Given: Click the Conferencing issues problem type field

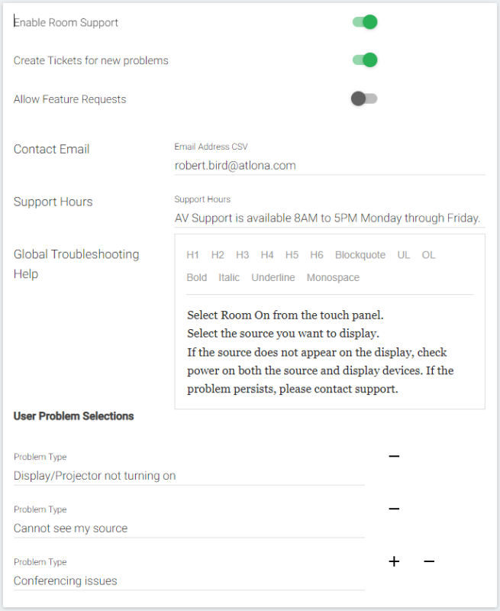Looking at the screenshot, I should click(189, 581).
